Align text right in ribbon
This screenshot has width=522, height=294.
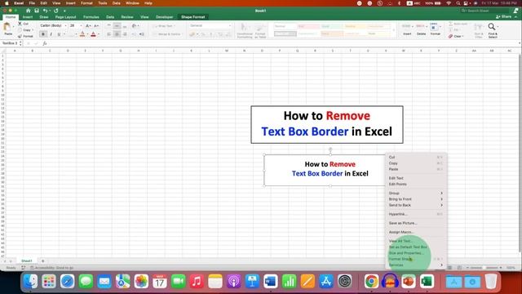point(125,34)
